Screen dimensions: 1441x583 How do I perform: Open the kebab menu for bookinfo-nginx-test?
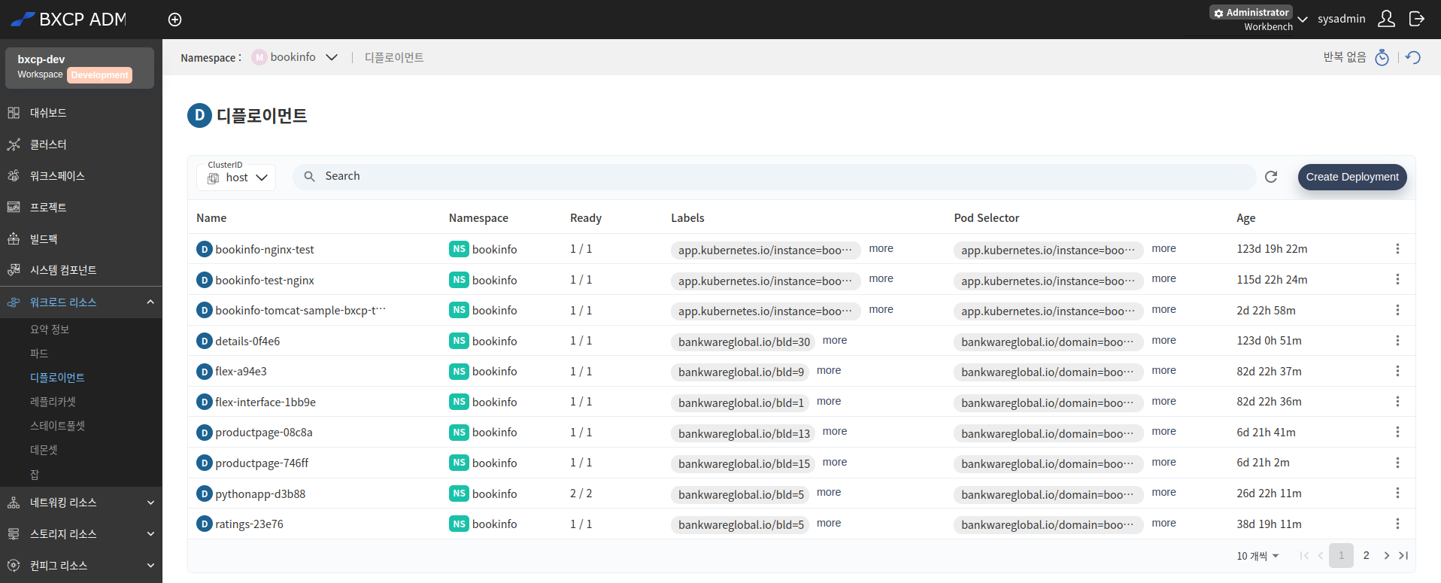point(1397,249)
